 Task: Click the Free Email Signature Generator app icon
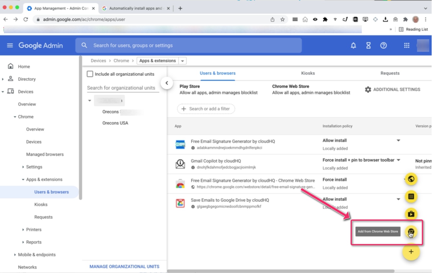point(180,144)
